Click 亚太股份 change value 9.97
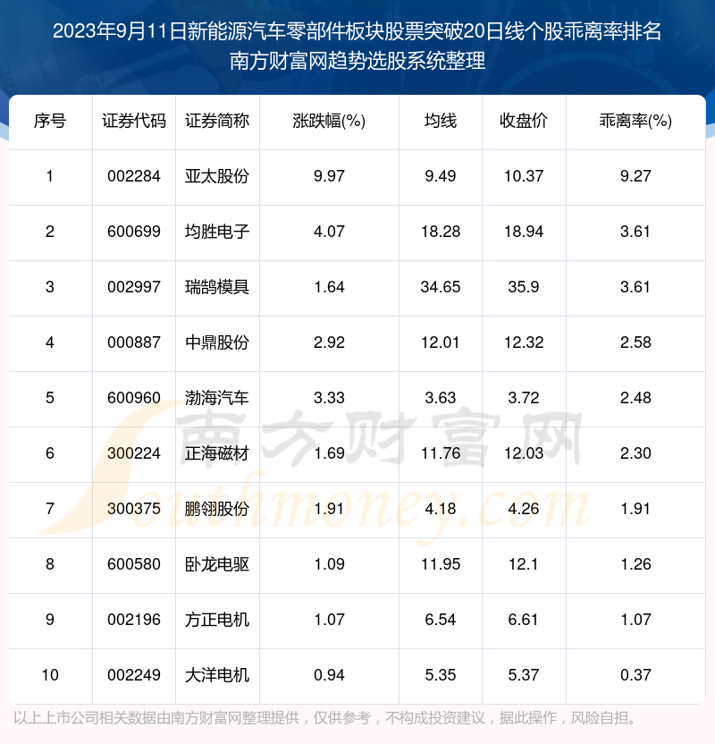Viewport: 715px width, 744px height. pyautogui.click(x=329, y=176)
